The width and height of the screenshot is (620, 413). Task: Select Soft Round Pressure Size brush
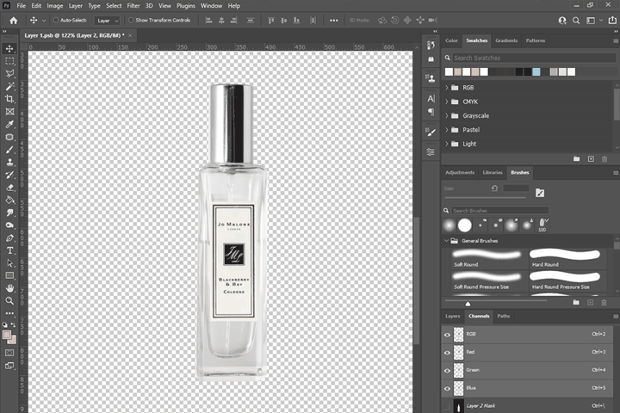(x=488, y=281)
